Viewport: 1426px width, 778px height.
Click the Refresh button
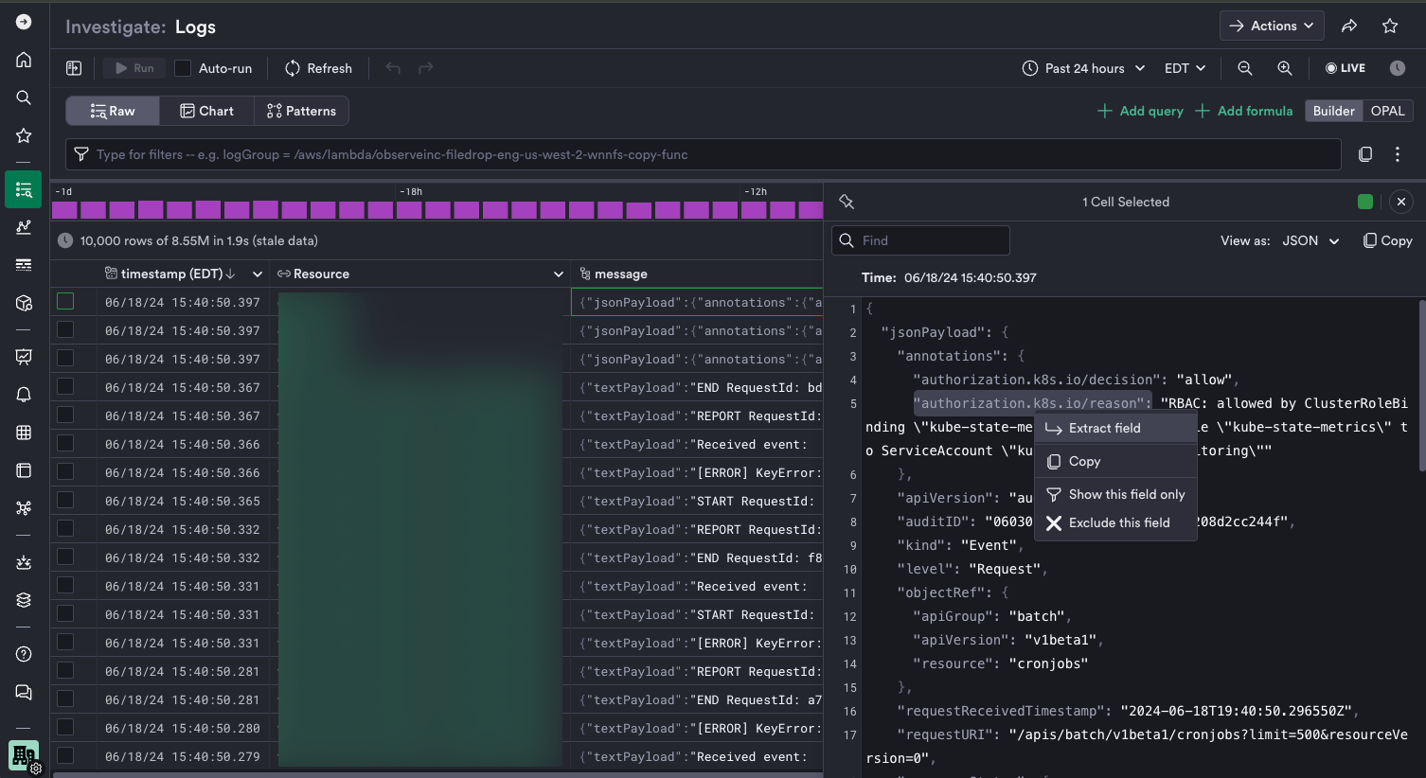(x=318, y=68)
